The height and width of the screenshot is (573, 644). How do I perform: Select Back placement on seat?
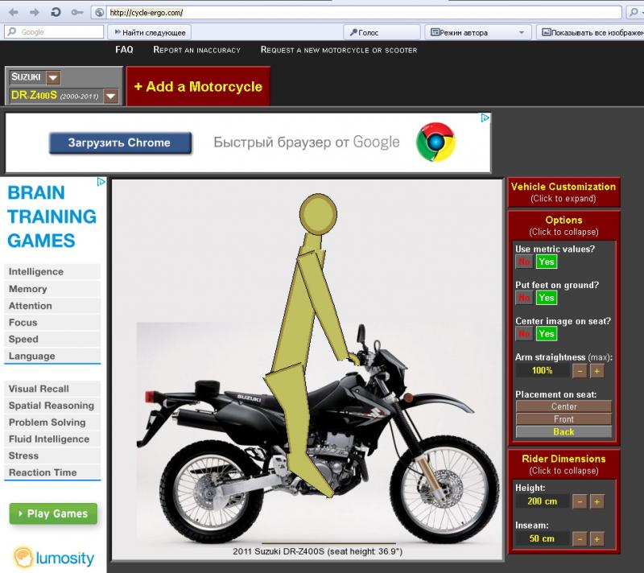click(x=563, y=432)
